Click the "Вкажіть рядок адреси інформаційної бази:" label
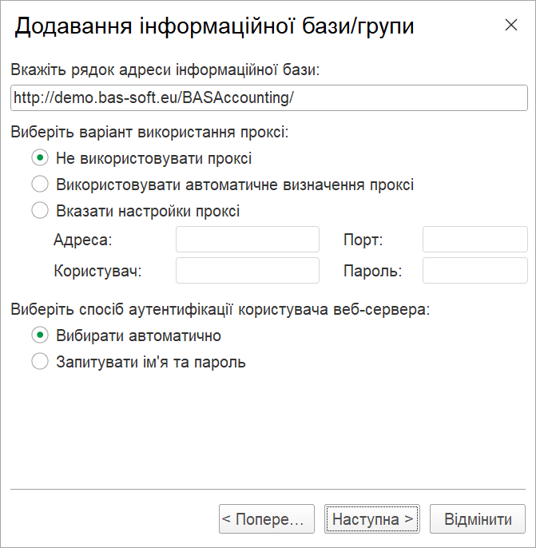The image size is (536, 548). pyautogui.click(x=165, y=69)
